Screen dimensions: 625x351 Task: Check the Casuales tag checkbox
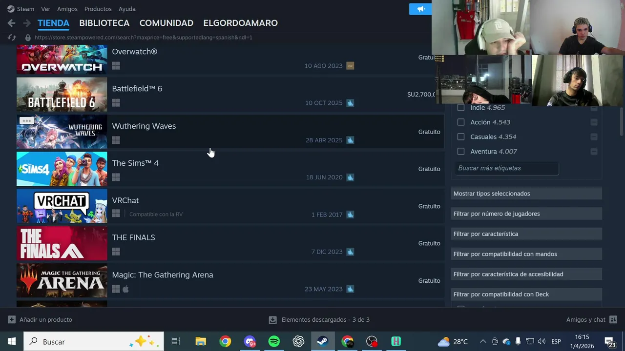461,137
